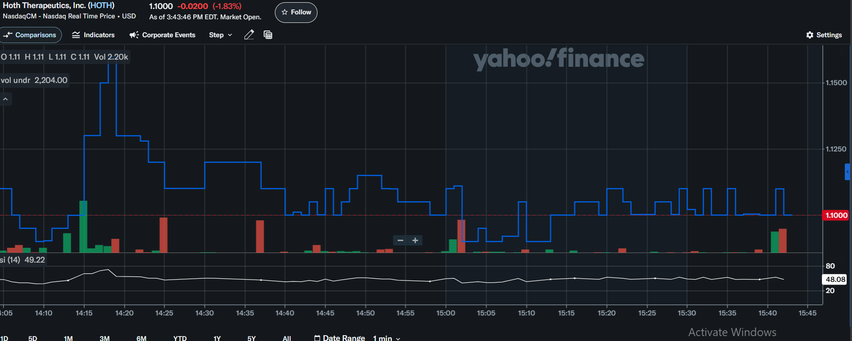Select the 3M time range
Image resolution: width=852 pixels, height=341 pixels.
click(x=104, y=338)
